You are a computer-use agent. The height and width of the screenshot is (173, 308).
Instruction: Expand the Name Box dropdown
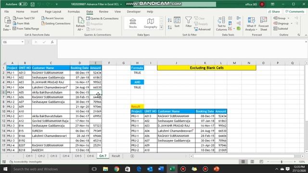23,42
